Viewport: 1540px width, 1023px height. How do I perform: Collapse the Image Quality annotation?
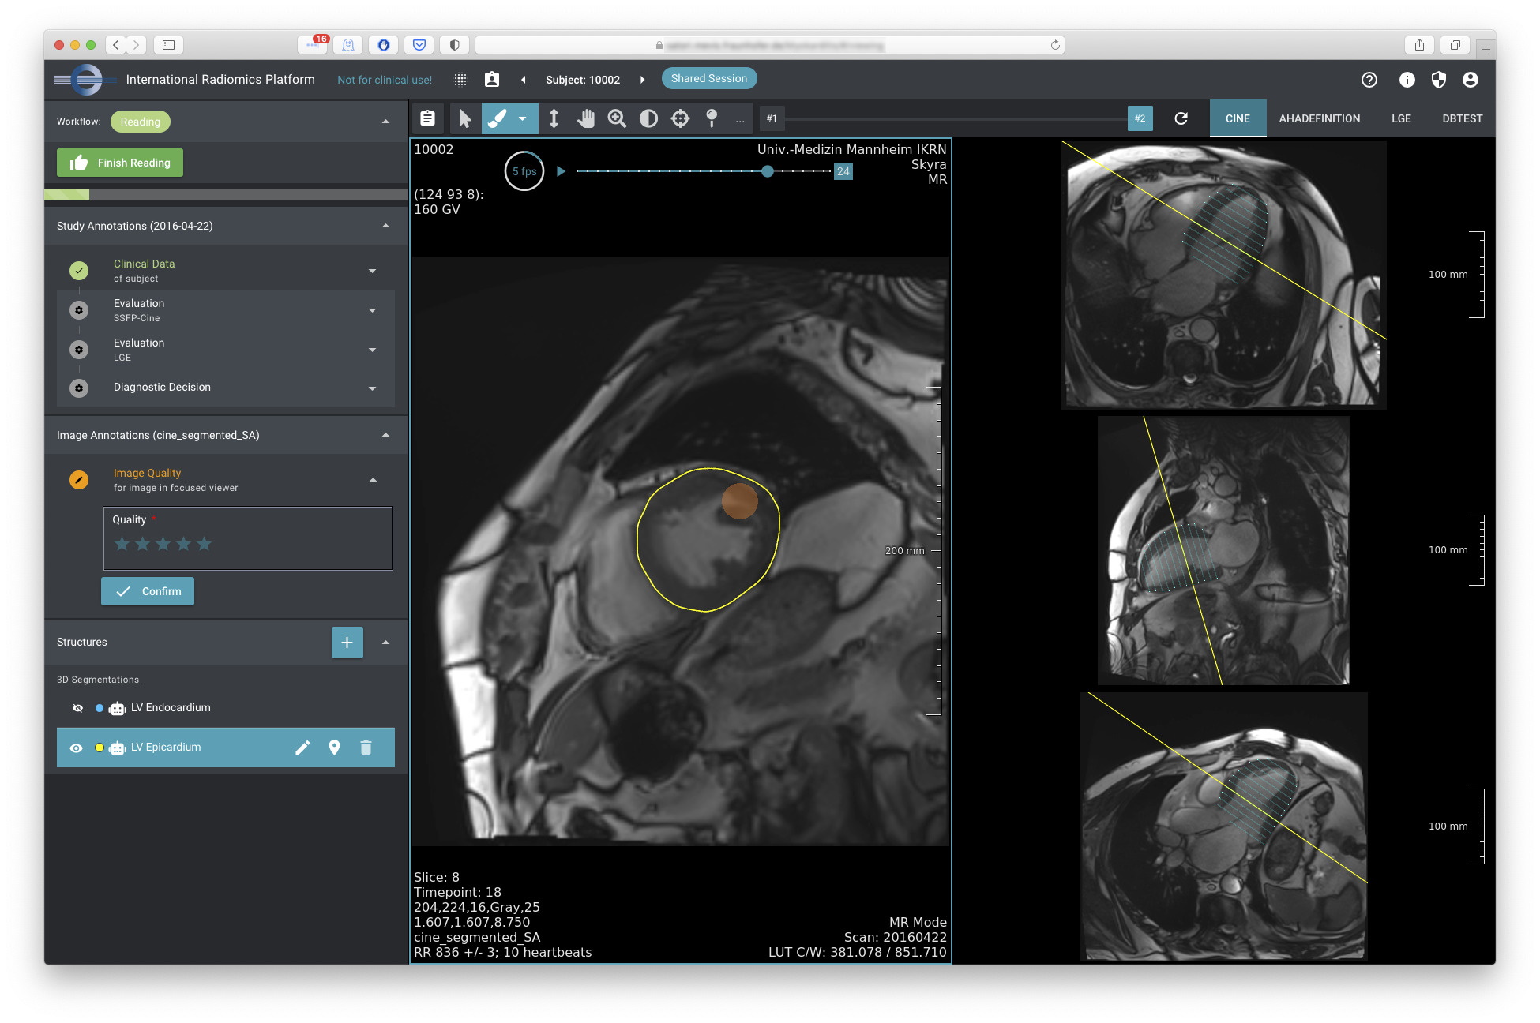pos(373,480)
